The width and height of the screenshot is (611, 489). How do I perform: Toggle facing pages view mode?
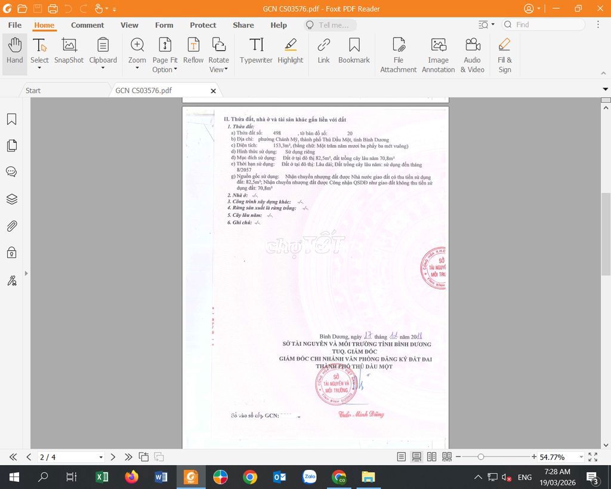[431, 457]
